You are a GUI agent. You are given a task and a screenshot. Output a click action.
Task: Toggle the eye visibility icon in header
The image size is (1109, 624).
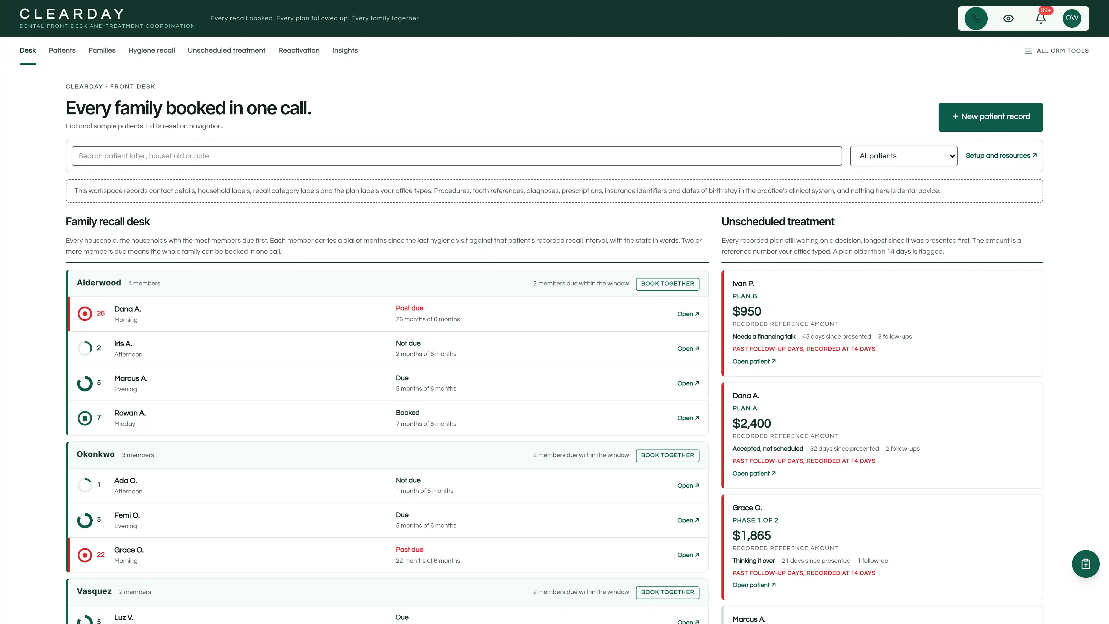[x=1008, y=18]
